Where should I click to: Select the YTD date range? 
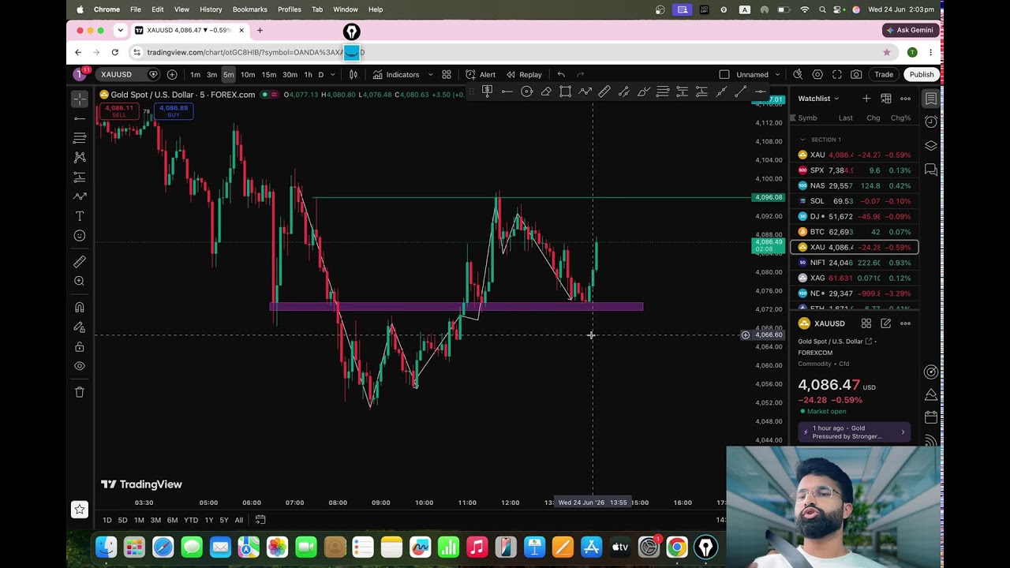pos(191,520)
